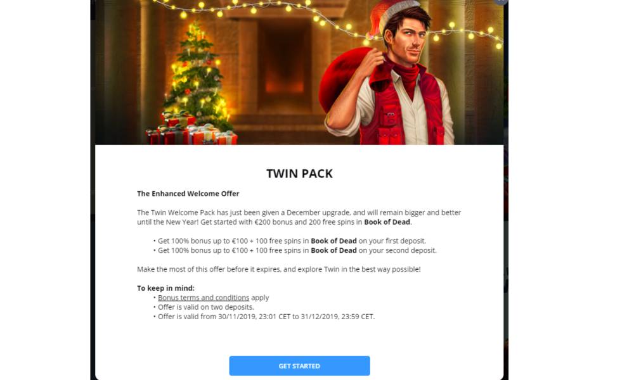
Task: Open the Bonus terms and conditions link
Action: [204, 298]
